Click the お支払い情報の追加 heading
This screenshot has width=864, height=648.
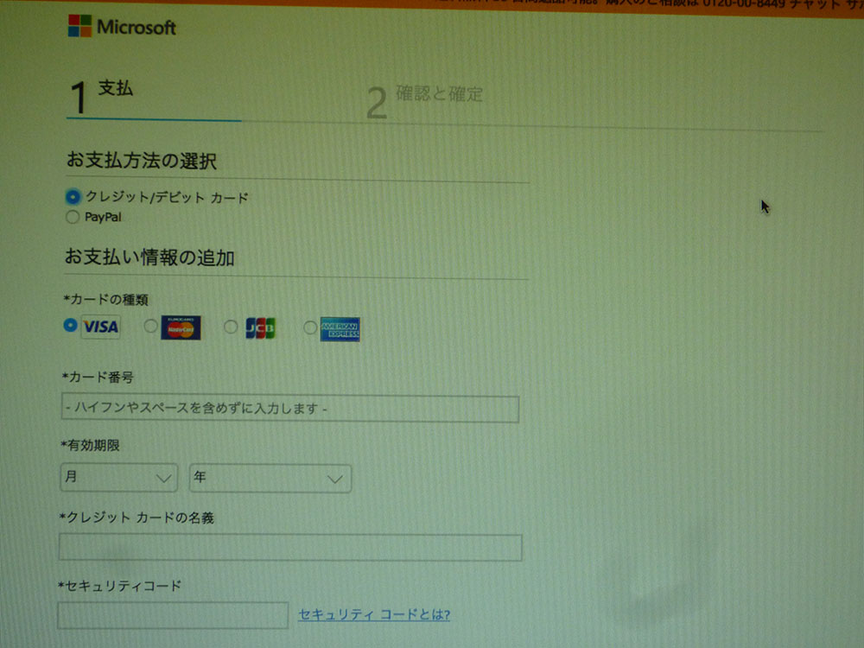149,257
